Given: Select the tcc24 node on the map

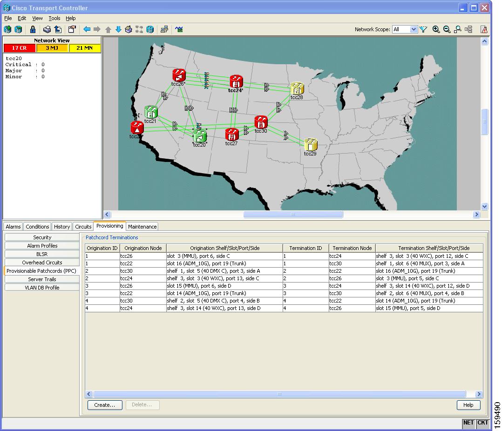Looking at the screenshot, I should tap(236, 81).
